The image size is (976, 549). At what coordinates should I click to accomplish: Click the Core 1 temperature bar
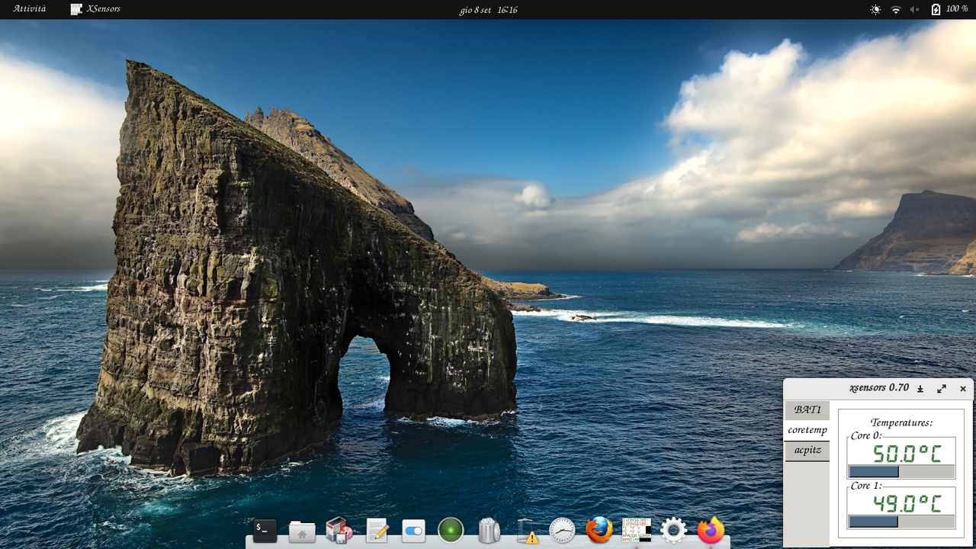901,522
